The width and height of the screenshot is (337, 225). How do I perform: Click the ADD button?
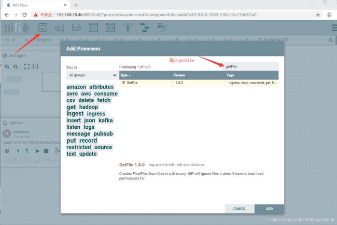pyautogui.click(x=269, y=208)
